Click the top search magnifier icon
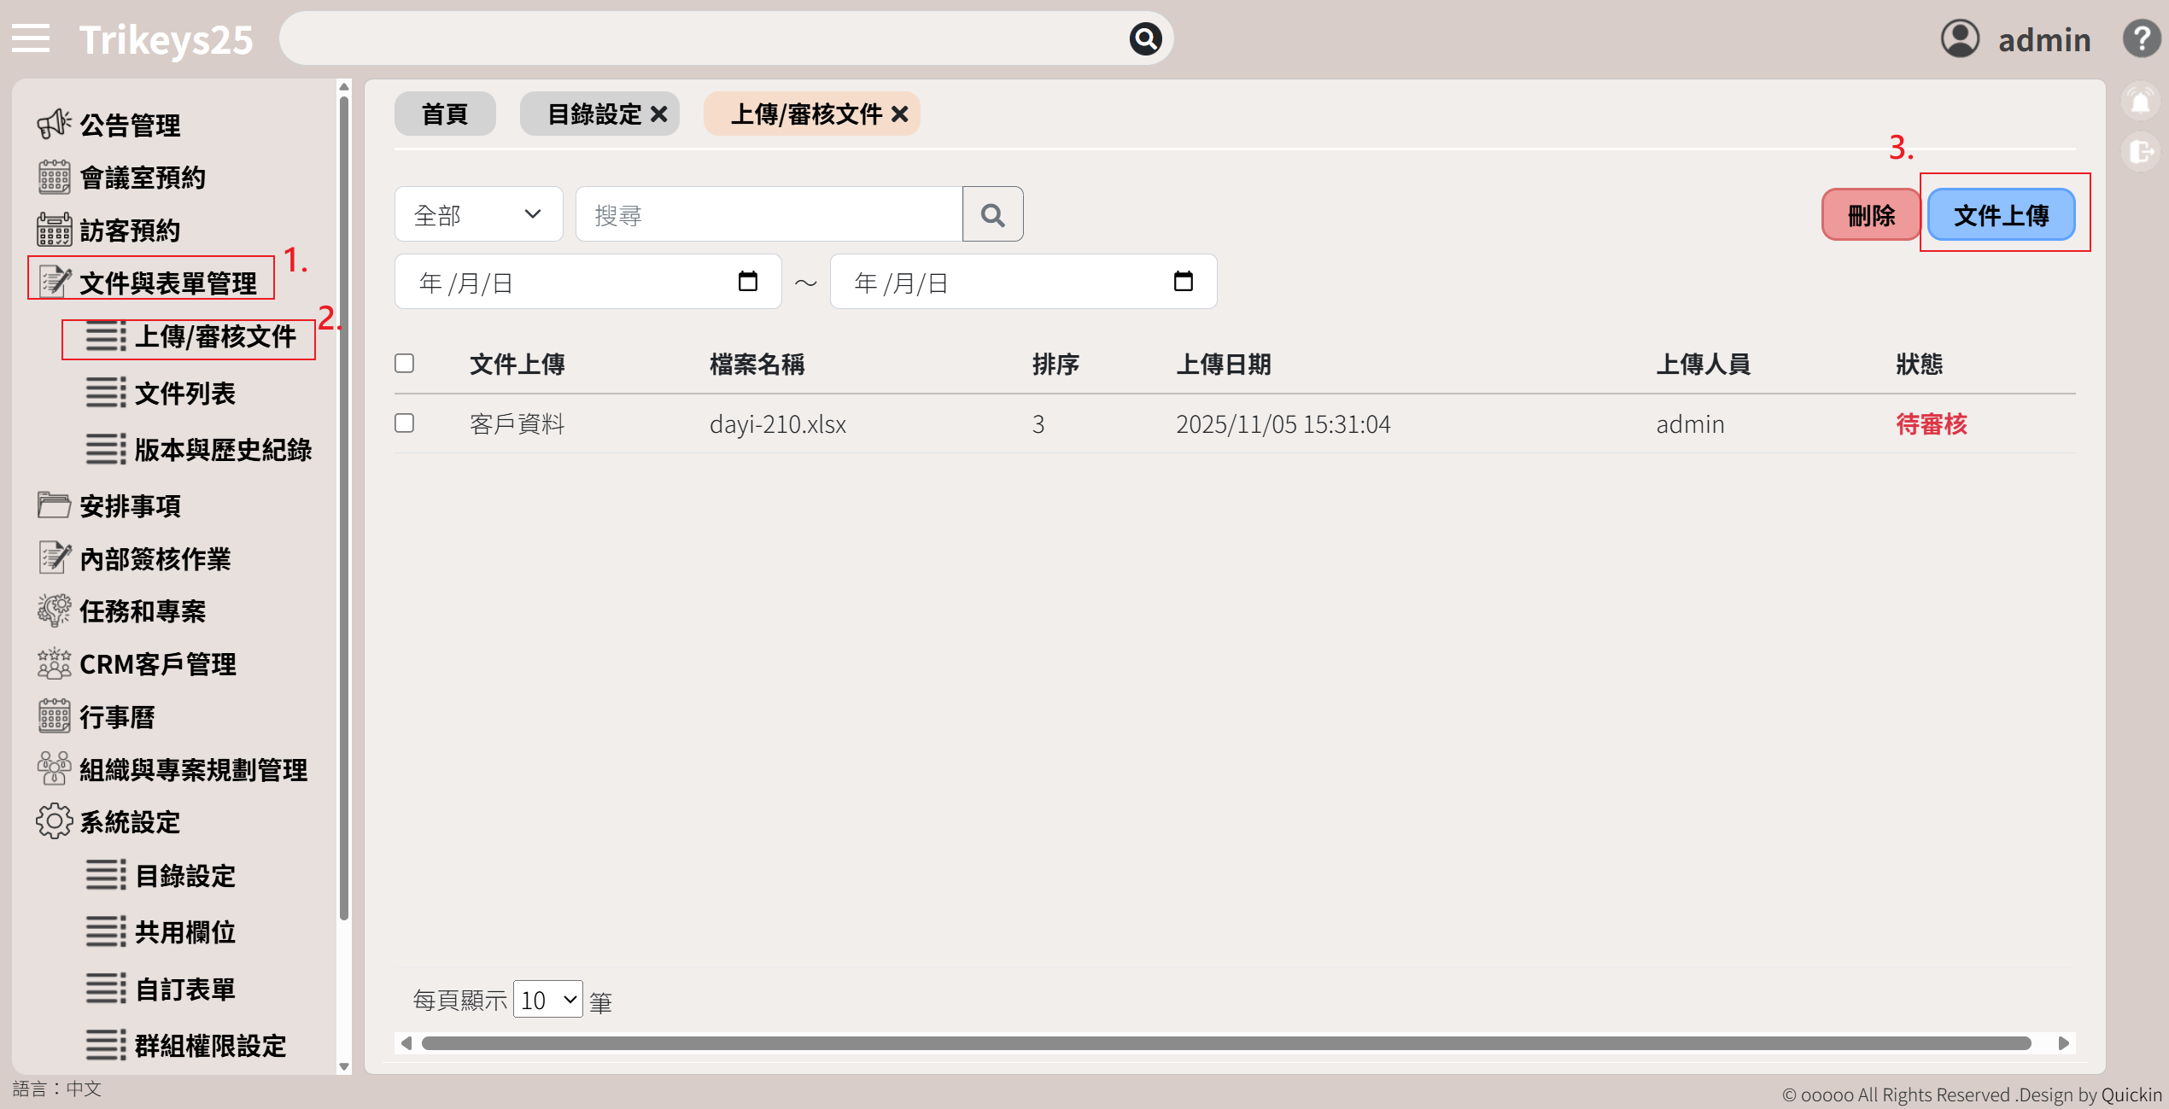The width and height of the screenshot is (2169, 1109). (1145, 38)
